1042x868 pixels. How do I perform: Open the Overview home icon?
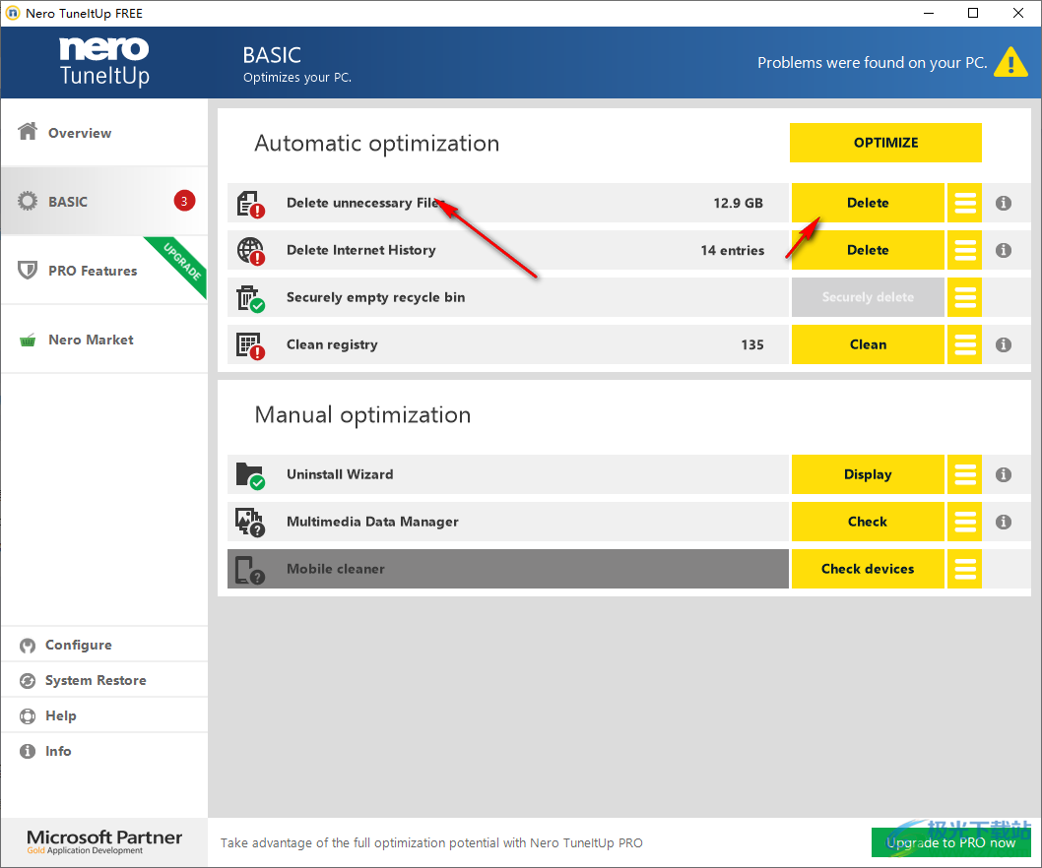28,132
